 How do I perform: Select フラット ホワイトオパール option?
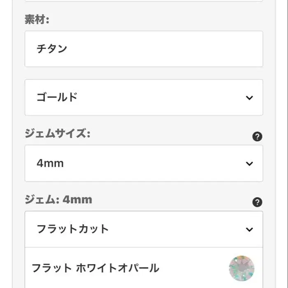95,268
